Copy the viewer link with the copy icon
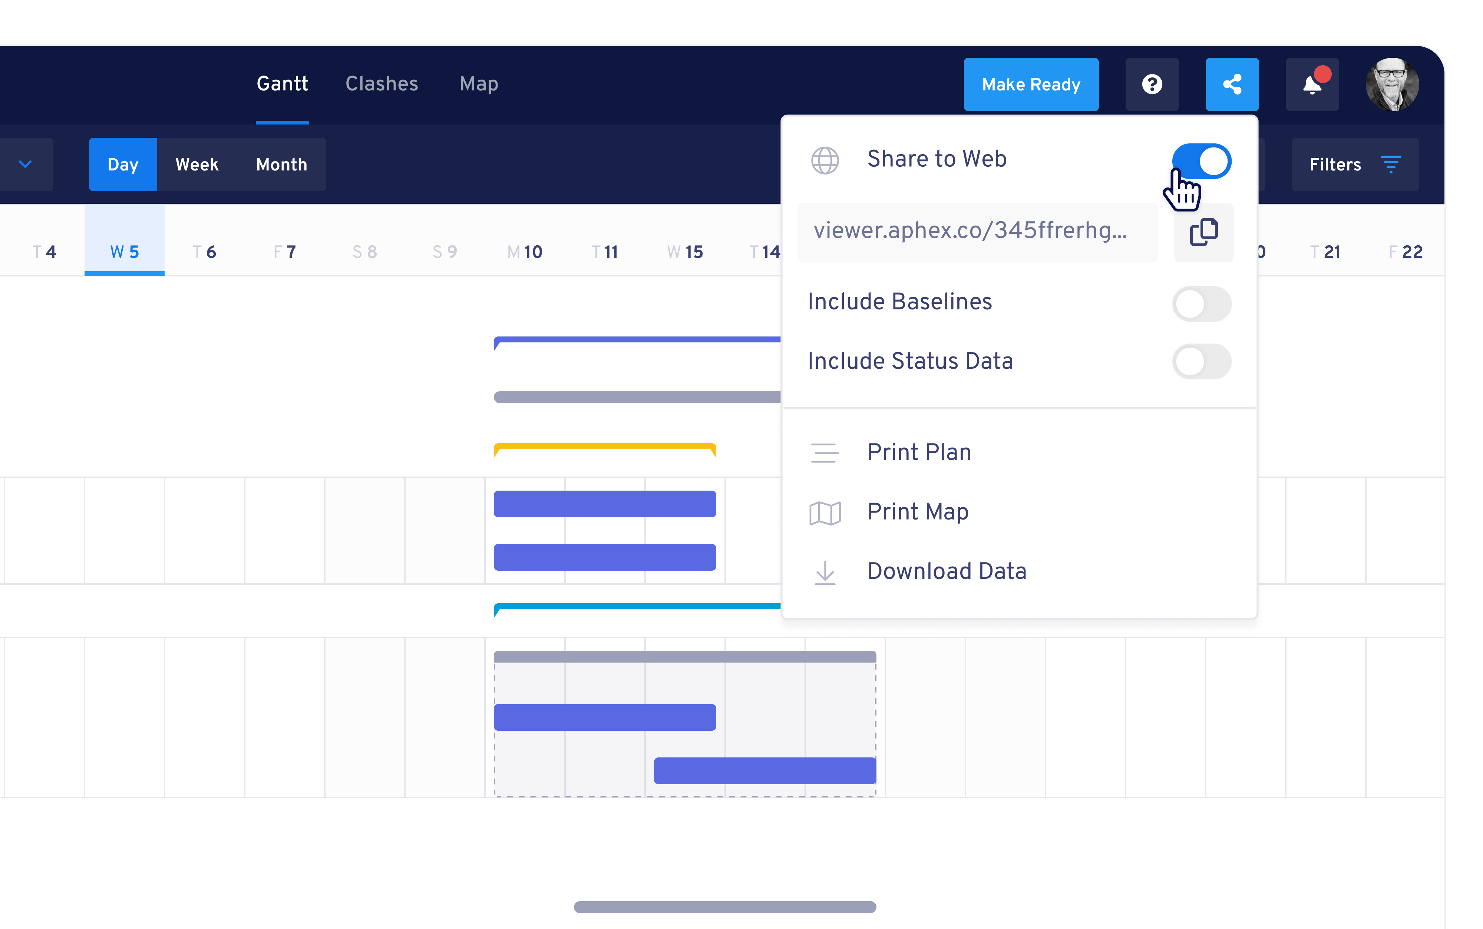This screenshot has height=929, width=1483. tap(1203, 232)
